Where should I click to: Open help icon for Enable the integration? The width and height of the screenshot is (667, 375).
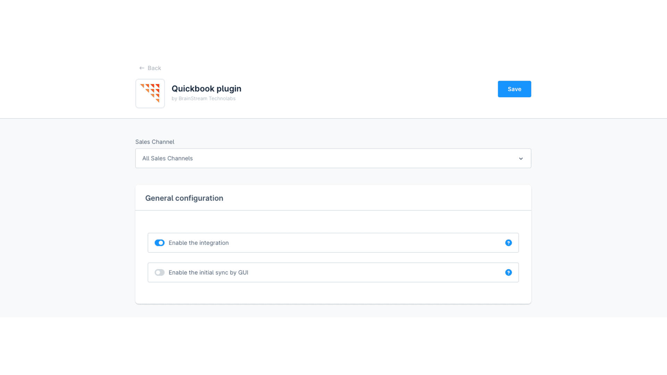509,243
